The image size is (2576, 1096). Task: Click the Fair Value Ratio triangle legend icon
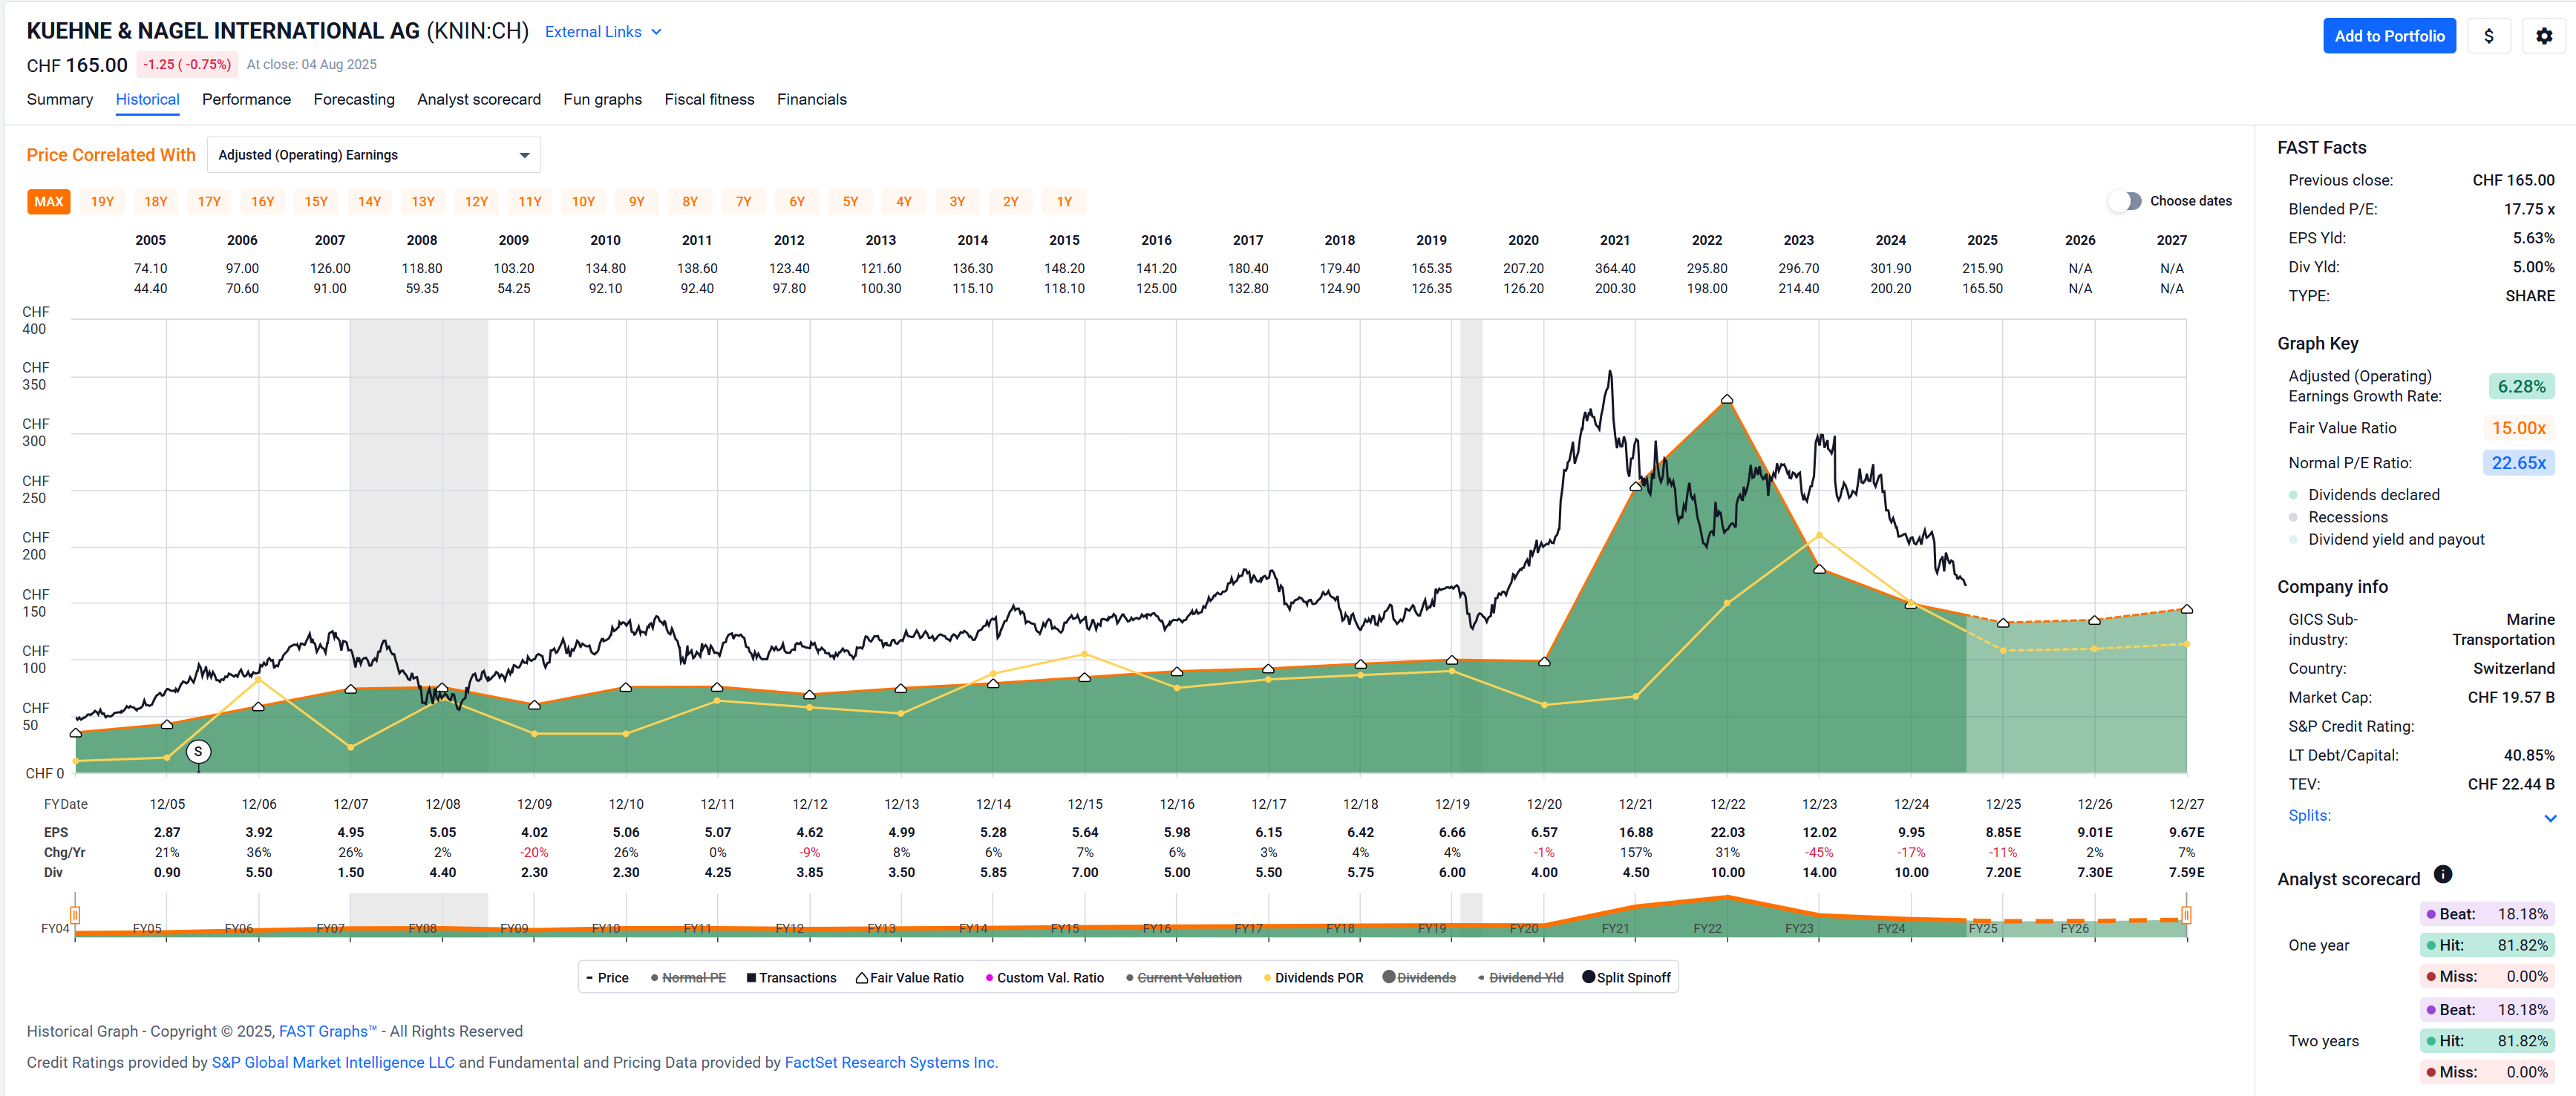(861, 978)
